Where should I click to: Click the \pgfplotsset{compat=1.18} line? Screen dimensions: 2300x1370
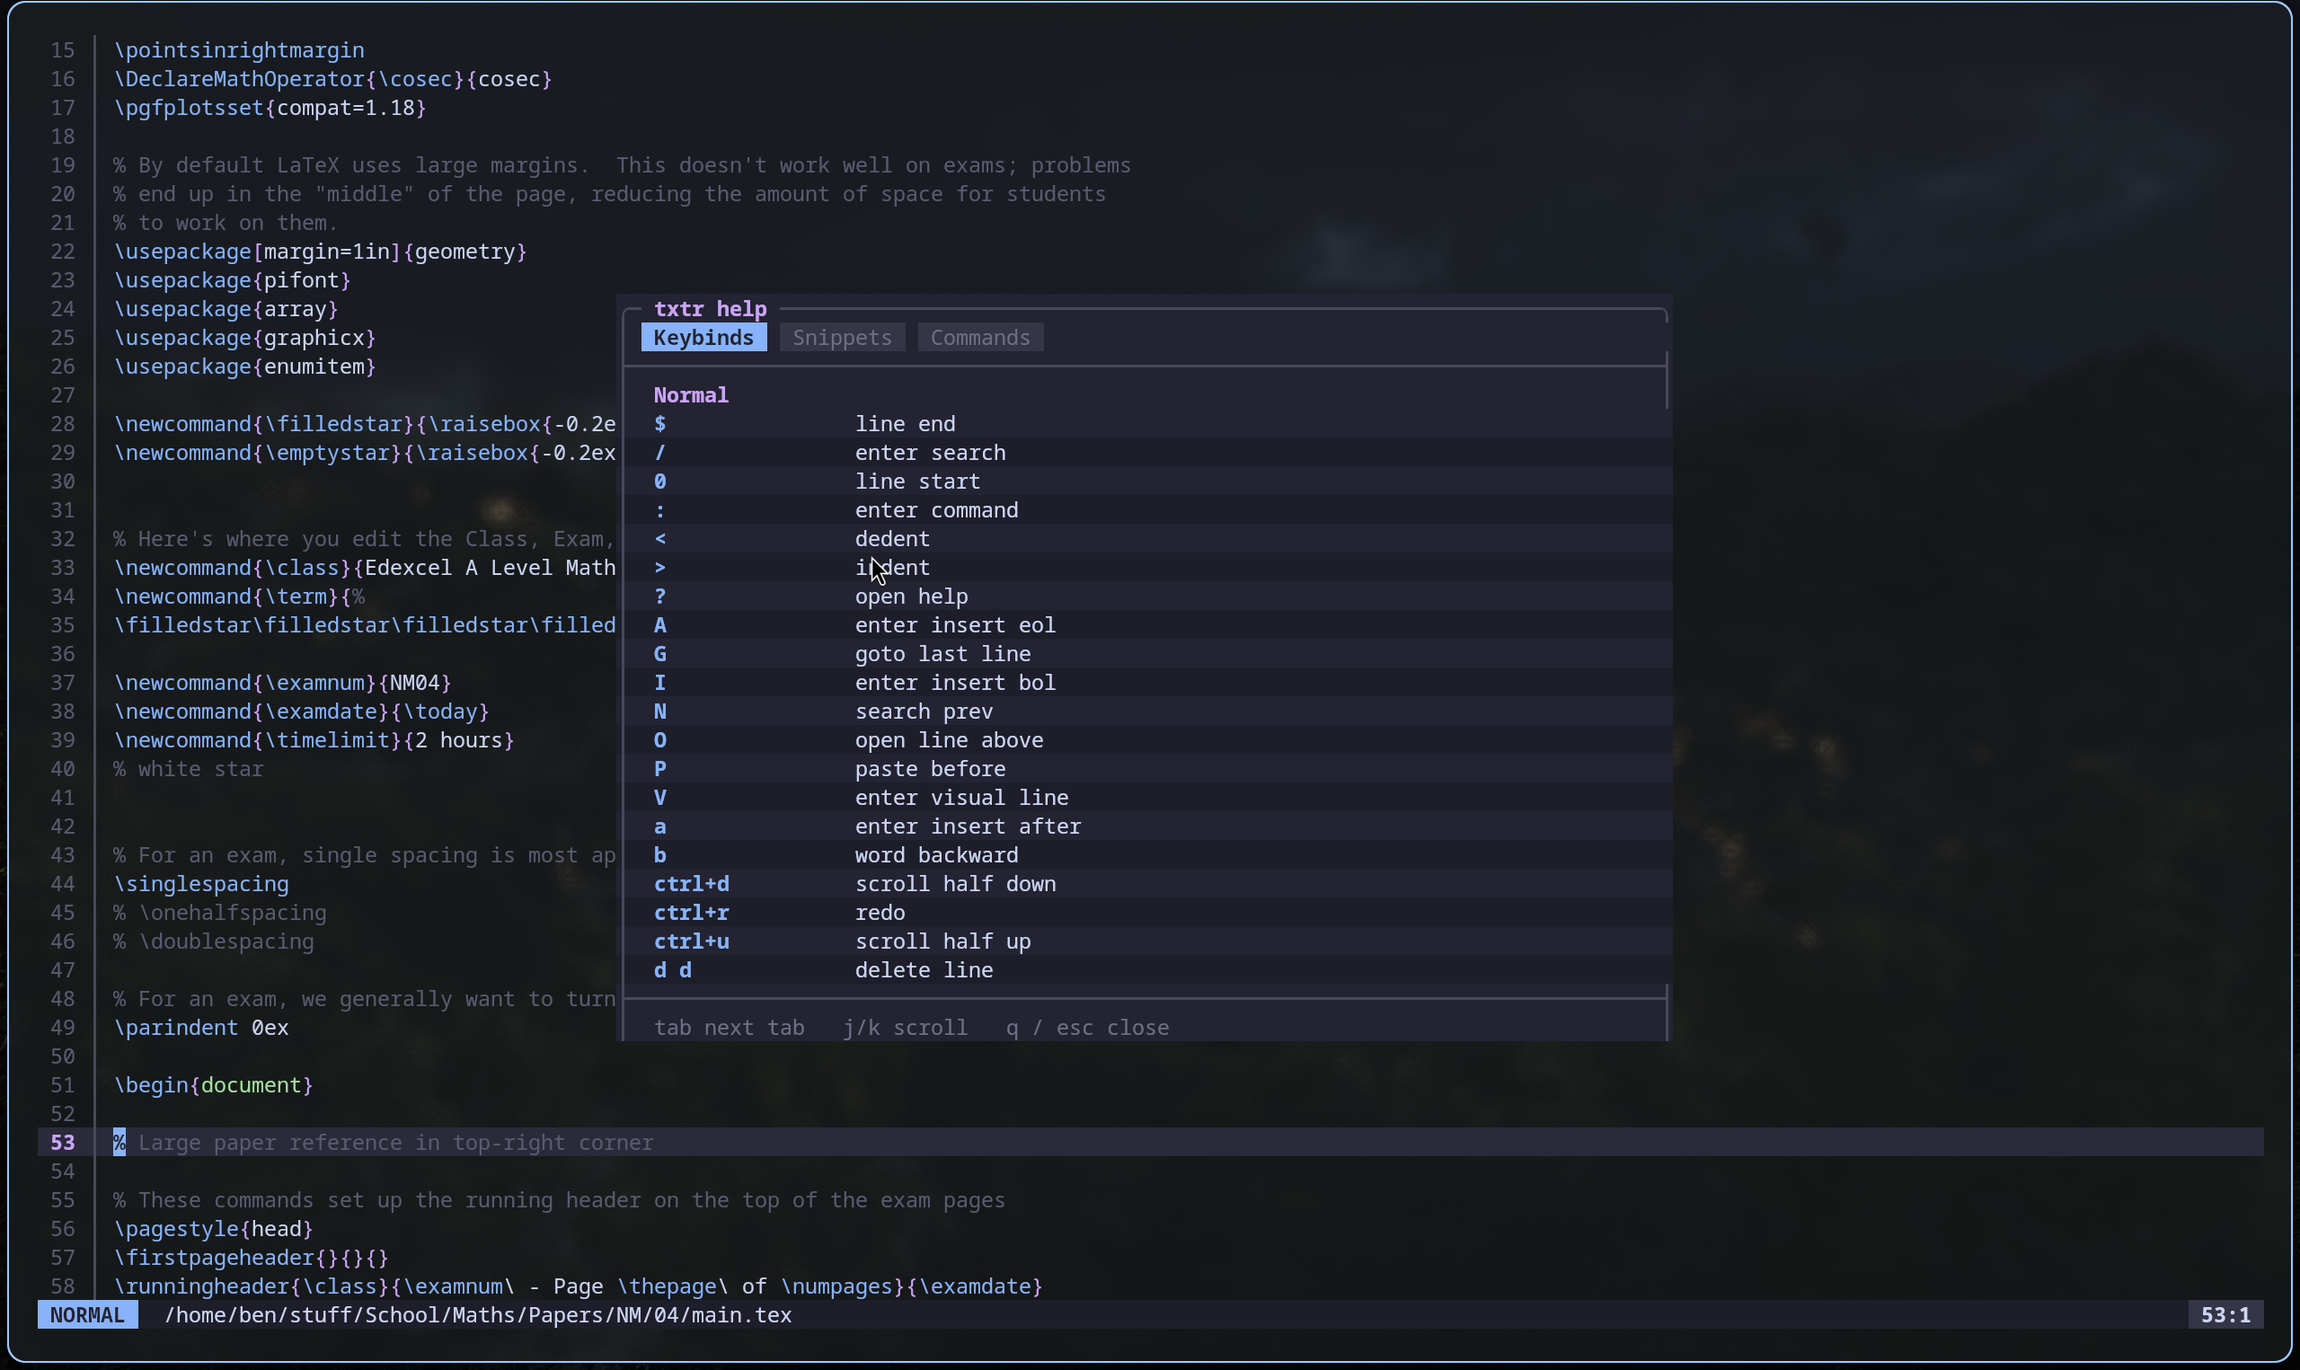(x=270, y=107)
